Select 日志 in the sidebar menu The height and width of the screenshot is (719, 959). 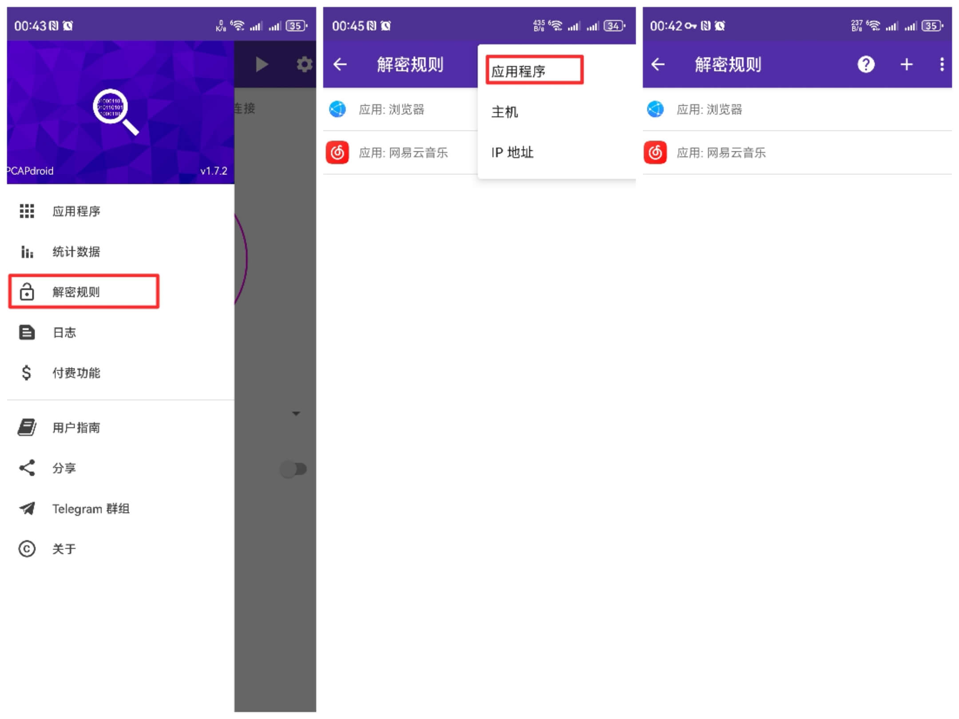tap(64, 332)
